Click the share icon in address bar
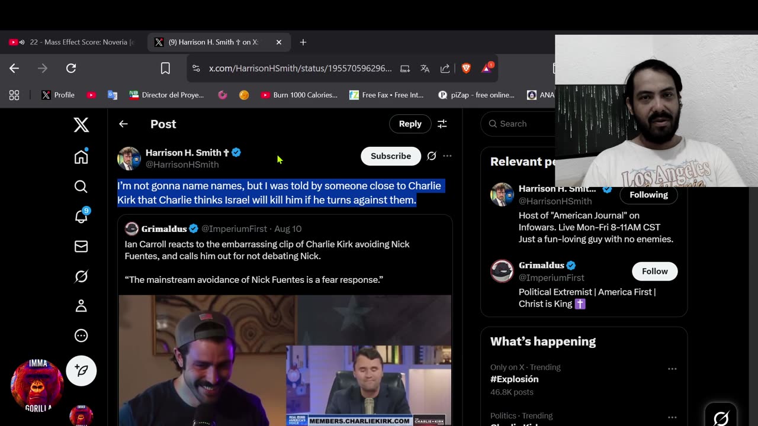Screen dimensions: 758x426 [445, 69]
